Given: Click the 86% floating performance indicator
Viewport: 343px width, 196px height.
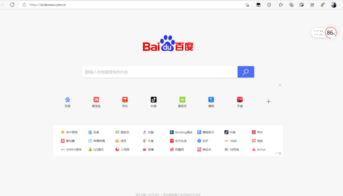Looking at the screenshot, I should [x=330, y=33].
